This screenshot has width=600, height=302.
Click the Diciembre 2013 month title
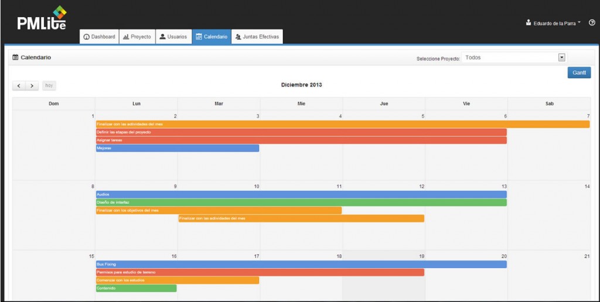click(302, 85)
